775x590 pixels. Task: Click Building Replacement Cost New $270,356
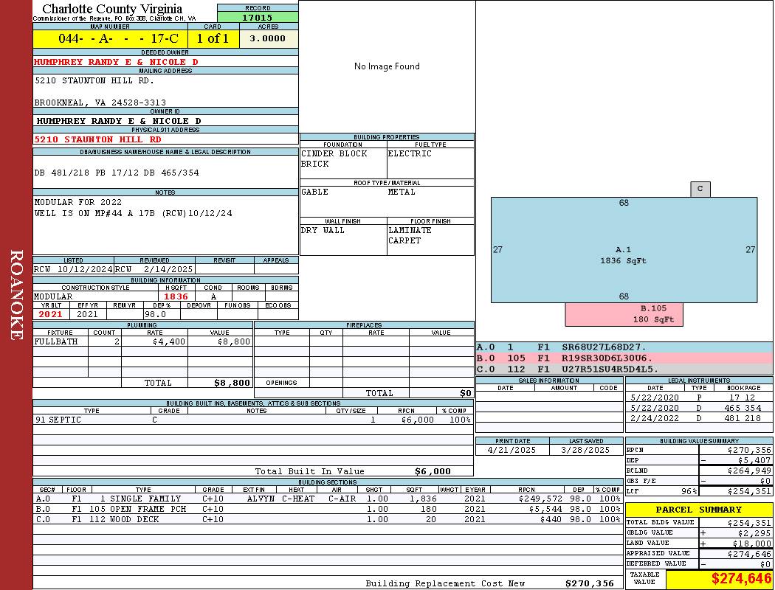pos(590,583)
